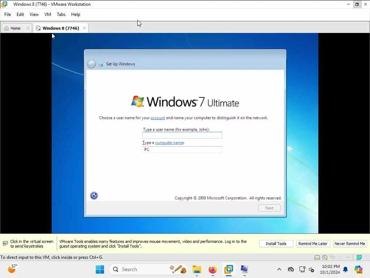Close the Windows 8 (7746) tab
This screenshot has height=278, width=370.
tap(84, 28)
